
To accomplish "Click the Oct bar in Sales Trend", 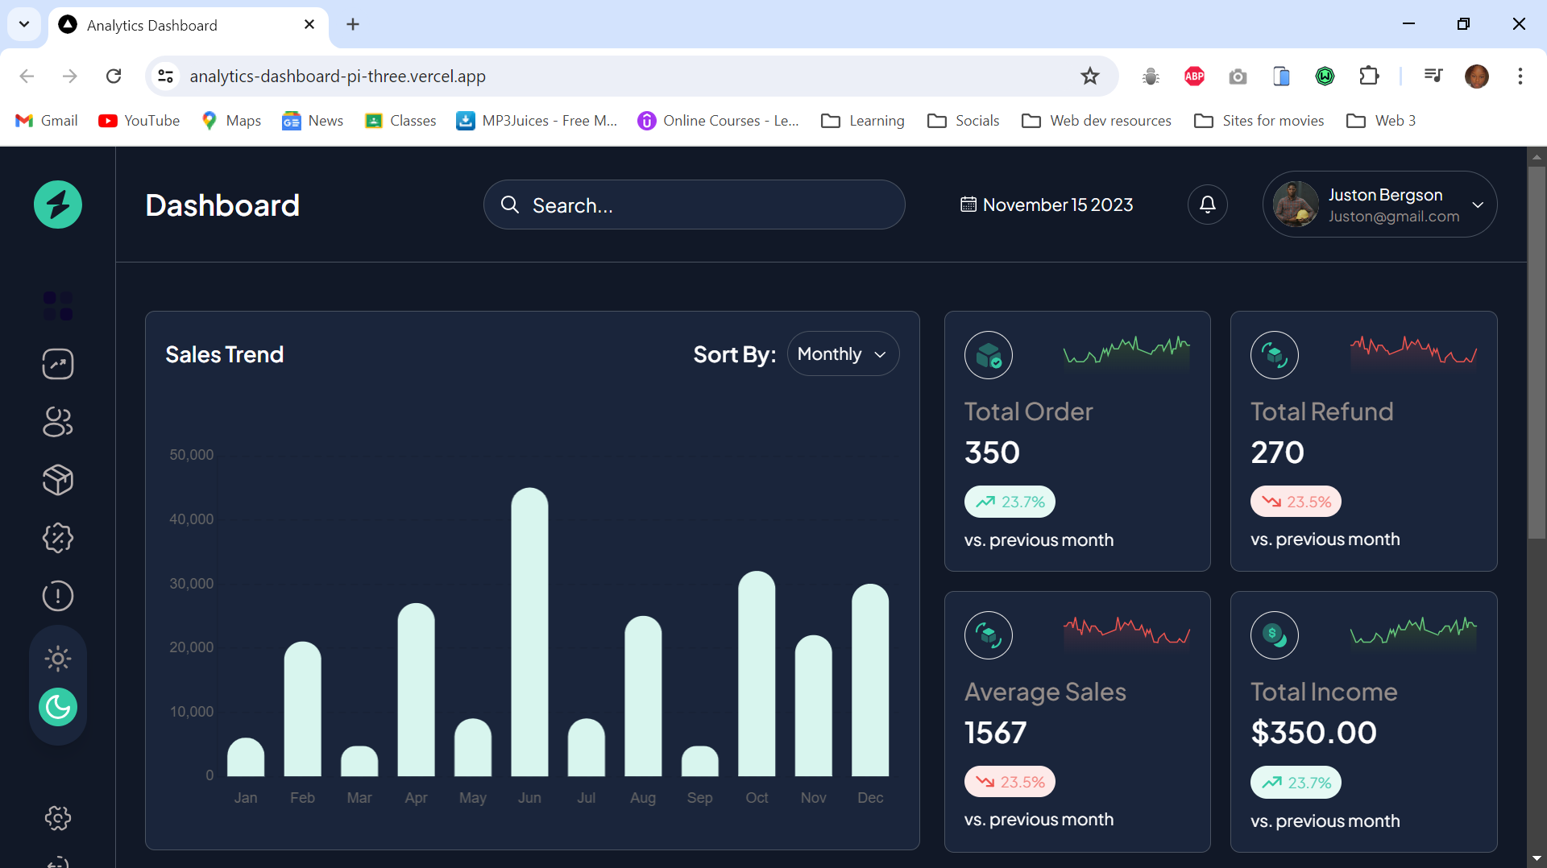I will [757, 674].
